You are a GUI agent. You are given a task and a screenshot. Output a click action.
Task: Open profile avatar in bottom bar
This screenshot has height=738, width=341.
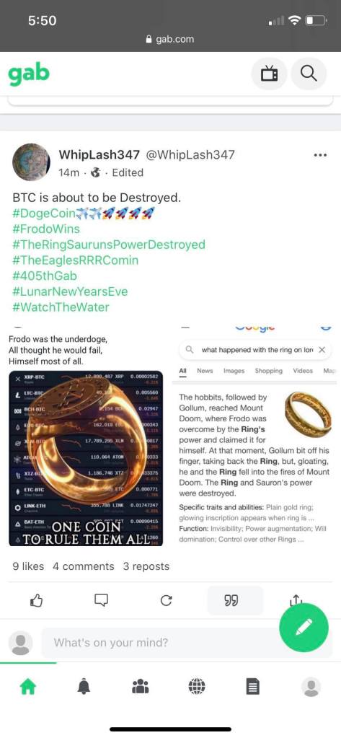(x=311, y=688)
